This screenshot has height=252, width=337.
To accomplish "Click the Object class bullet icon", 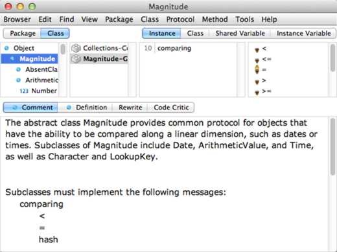I will point(6,48).
